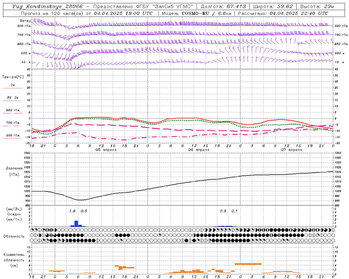Click the Облачность cloudiness row label
Viewport: 349px width, 279px height.
[x=14, y=236]
